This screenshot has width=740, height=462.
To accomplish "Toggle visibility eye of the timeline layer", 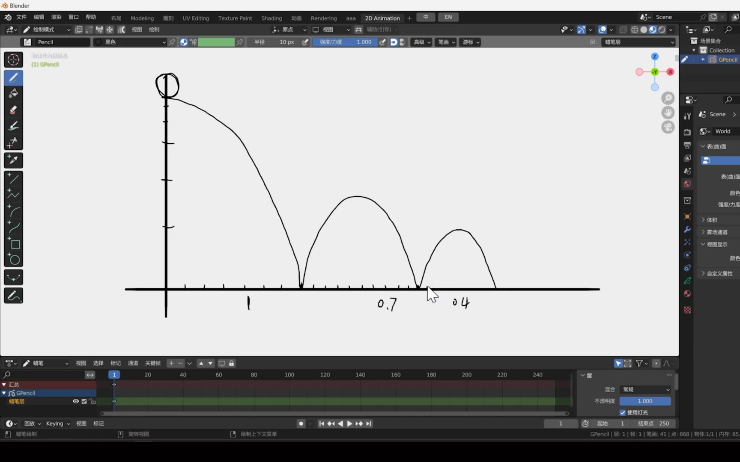I will [76, 401].
